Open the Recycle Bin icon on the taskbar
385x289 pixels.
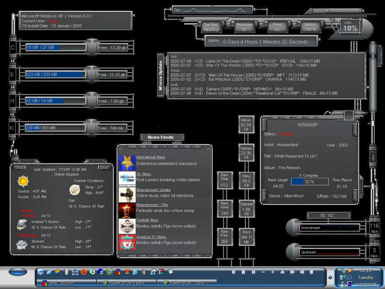pyautogui.click(x=66, y=272)
